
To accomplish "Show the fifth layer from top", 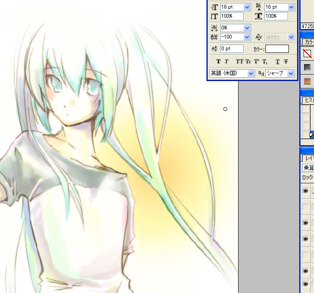I will (306, 255).
